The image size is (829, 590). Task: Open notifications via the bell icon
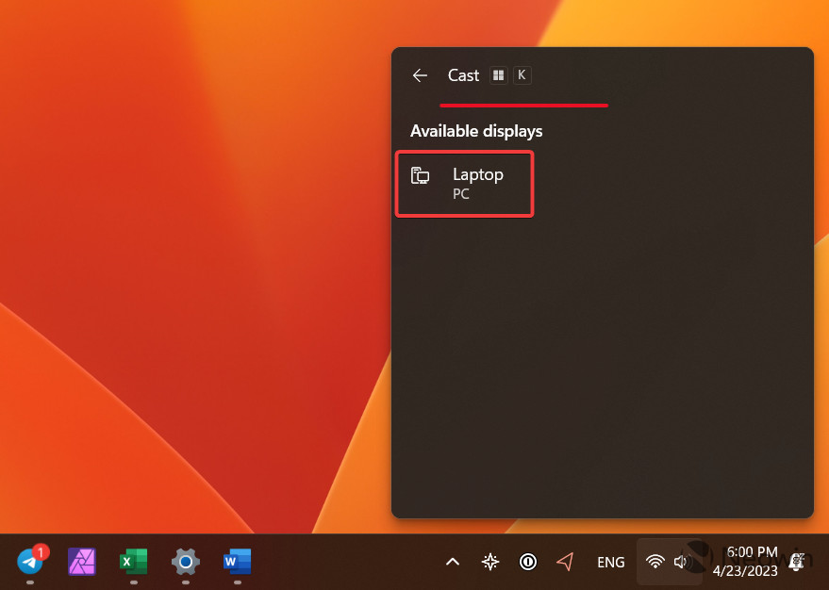click(x=796, y=563)
